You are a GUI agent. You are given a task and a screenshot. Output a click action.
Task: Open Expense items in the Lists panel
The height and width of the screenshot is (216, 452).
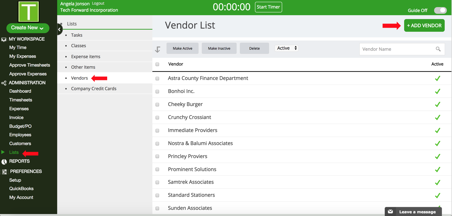coord(86,56)
